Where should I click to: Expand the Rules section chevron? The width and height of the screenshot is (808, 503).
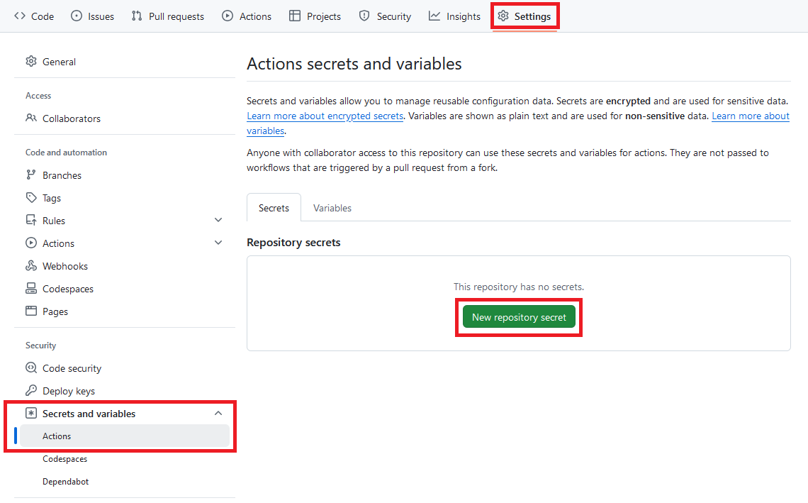click(x=218, y=221)
